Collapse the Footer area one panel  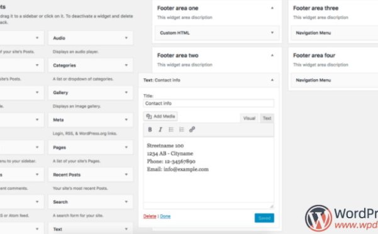(x=272, y=8)
